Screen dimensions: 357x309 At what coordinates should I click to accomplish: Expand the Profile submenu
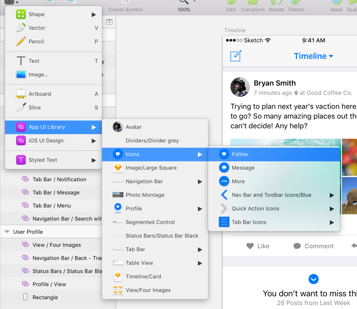click(x=155, y=208)
